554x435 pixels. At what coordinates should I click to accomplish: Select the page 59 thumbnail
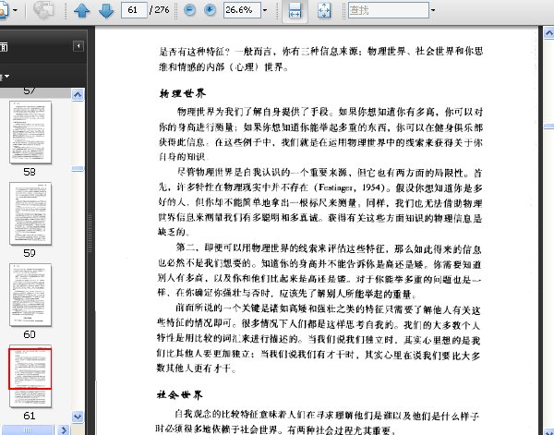(x=30, y=213)
